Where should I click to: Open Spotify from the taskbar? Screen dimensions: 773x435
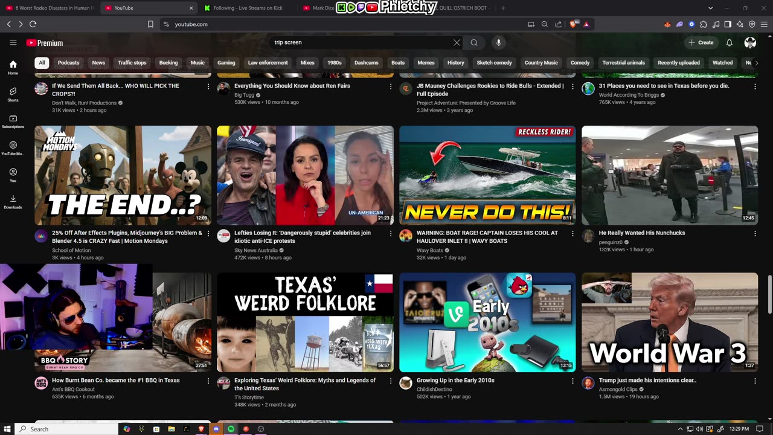coord(231,429)
